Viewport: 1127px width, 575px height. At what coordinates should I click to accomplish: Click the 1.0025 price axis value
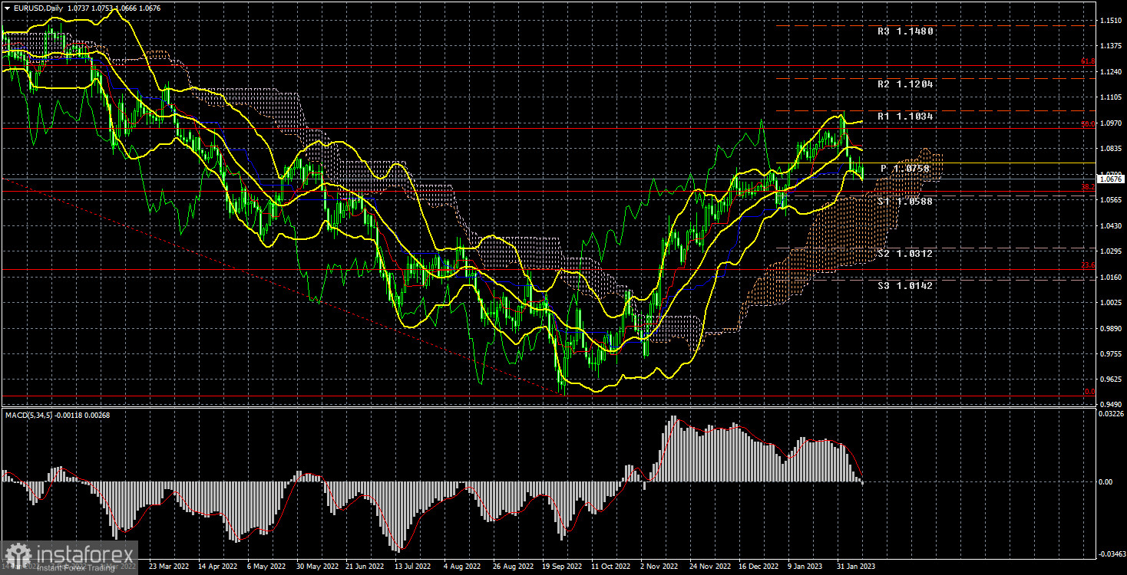(1110, 304)
